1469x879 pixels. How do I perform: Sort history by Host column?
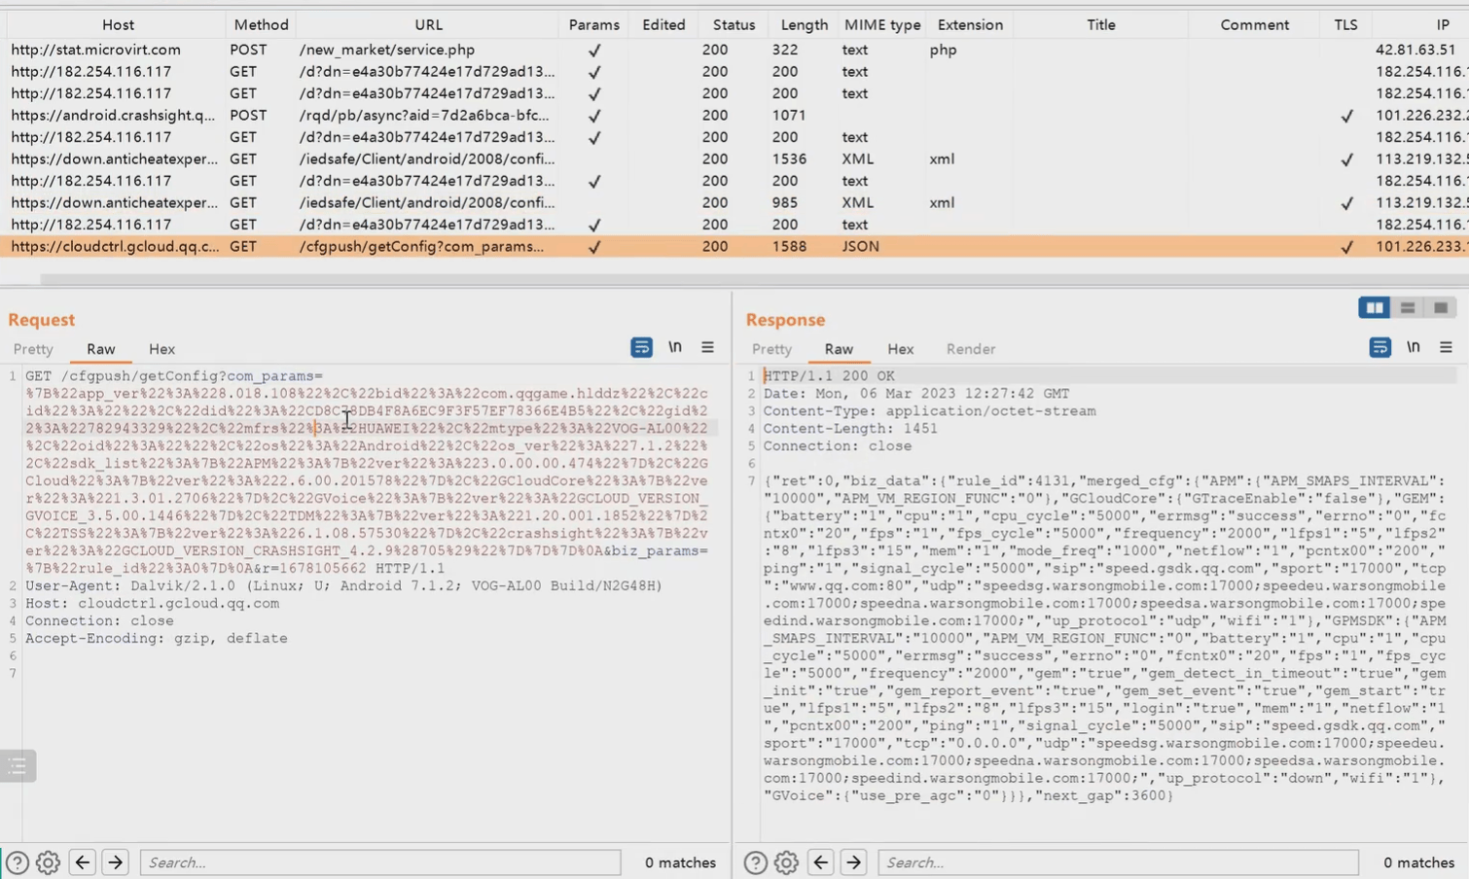click(118, 25)
